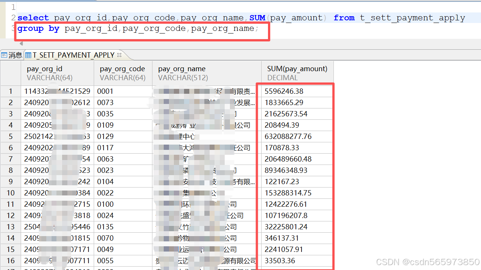Select amount cell 206489660.48
Image resolution: width=481 pixels, height=270 pixels.
(297, 159)
